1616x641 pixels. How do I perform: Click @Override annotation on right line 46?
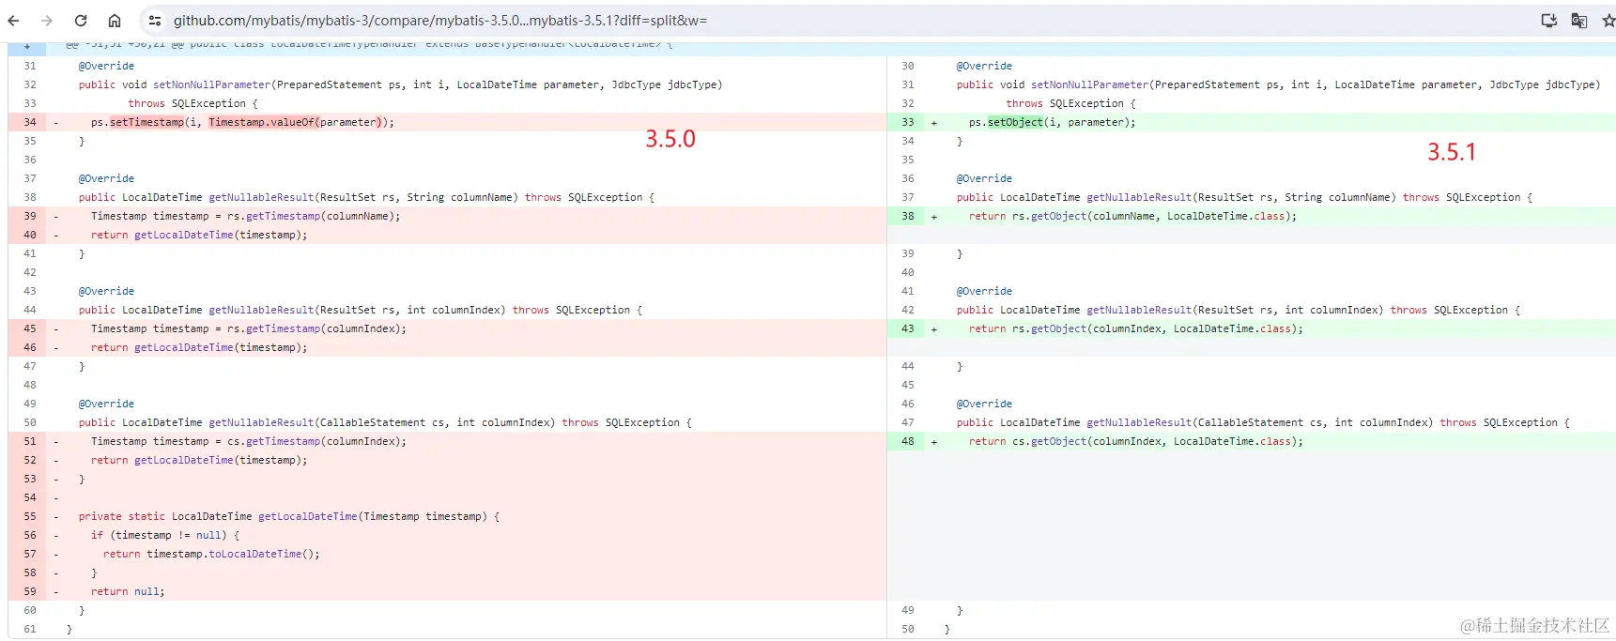[x=984, y=404]
